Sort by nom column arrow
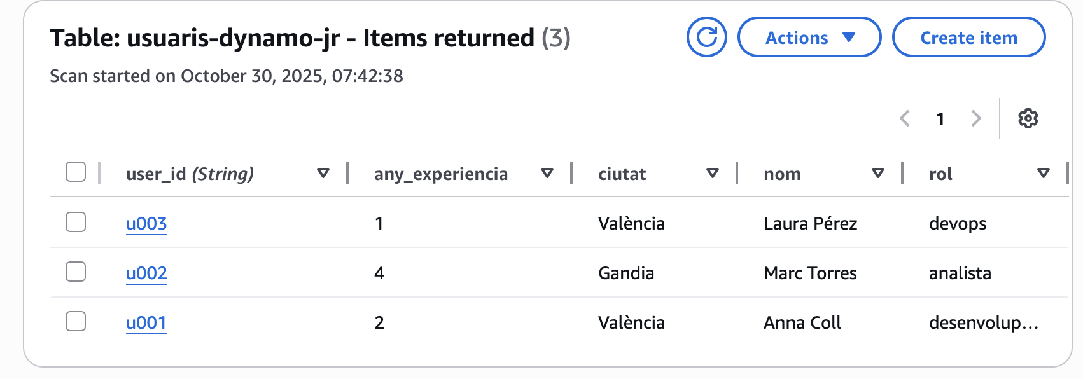Viewport: 1083px width, 379px height. tap(878, 173)
